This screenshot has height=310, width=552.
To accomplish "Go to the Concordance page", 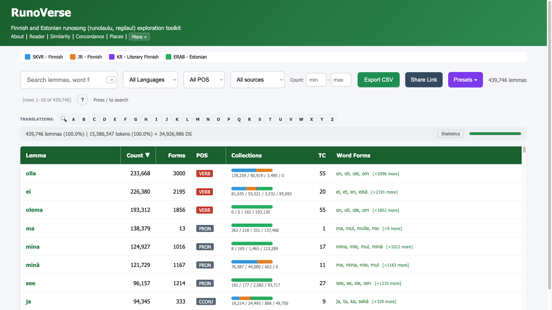I will pyautogui.click(x=90, y=37).
